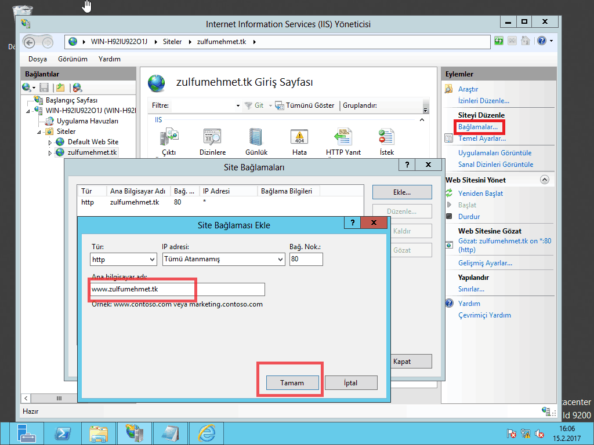The width and height of the screenshot is (594, 445).
Task: Select the WIN-H92IU922O1J server node
Action: point(90,111)
